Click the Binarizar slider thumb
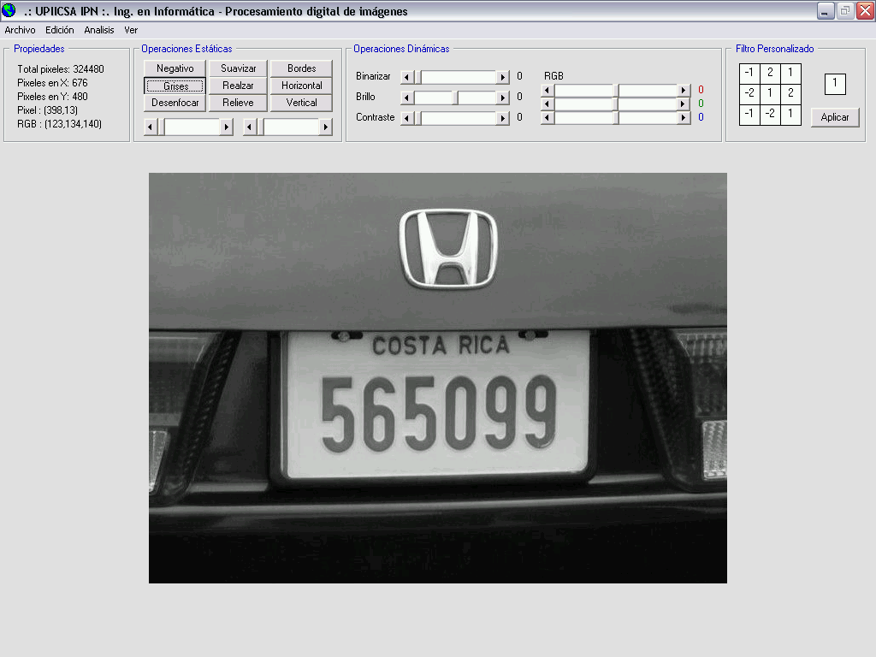 (417, 77)
